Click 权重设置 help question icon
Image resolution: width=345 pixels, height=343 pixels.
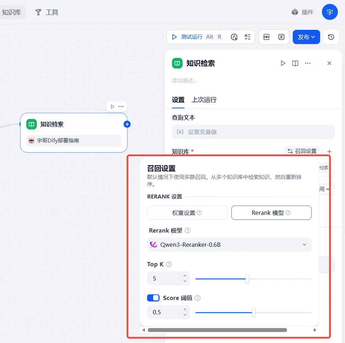199,213
